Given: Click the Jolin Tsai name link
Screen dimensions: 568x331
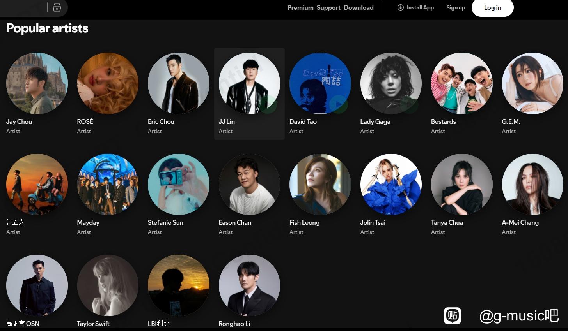Looking at the screenshot, I should pos(373,222).
